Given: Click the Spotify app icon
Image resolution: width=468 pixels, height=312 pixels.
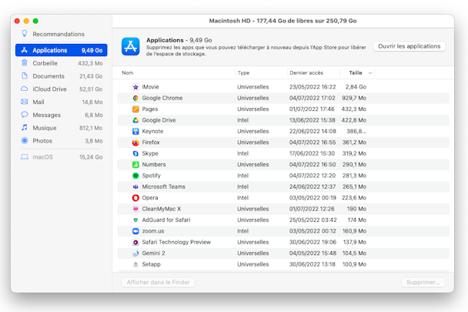Looking at the screenshot, I should point(135,176).
